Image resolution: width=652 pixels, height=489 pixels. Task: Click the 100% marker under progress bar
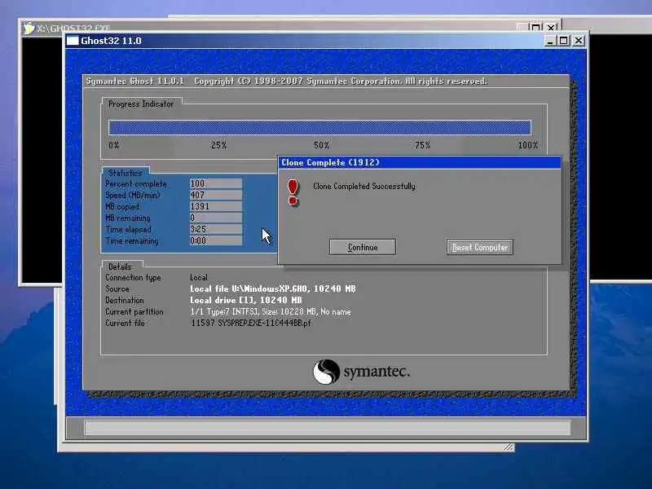coord(528,145)
